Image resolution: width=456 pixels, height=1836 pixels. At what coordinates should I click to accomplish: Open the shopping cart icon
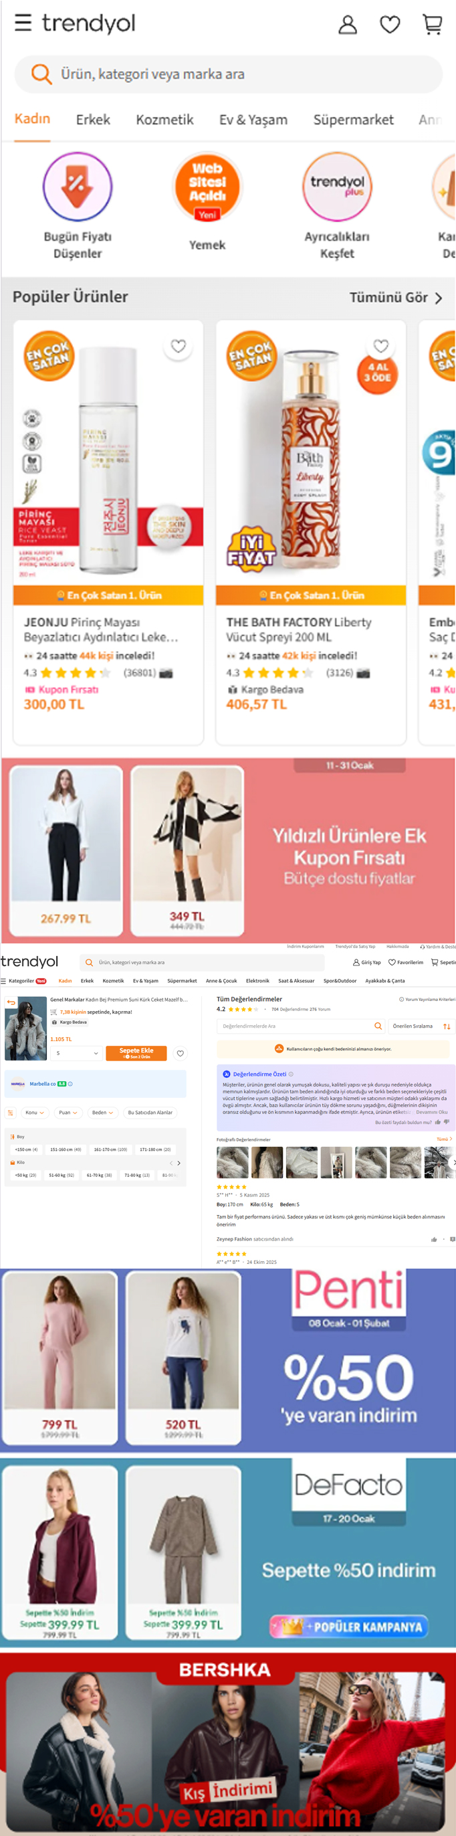coord(432,24)
